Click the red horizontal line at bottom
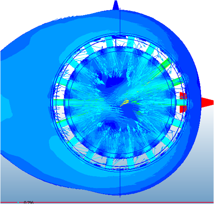Image resolution: width=214 pixels, height=204 pixels. pos(107,202)
